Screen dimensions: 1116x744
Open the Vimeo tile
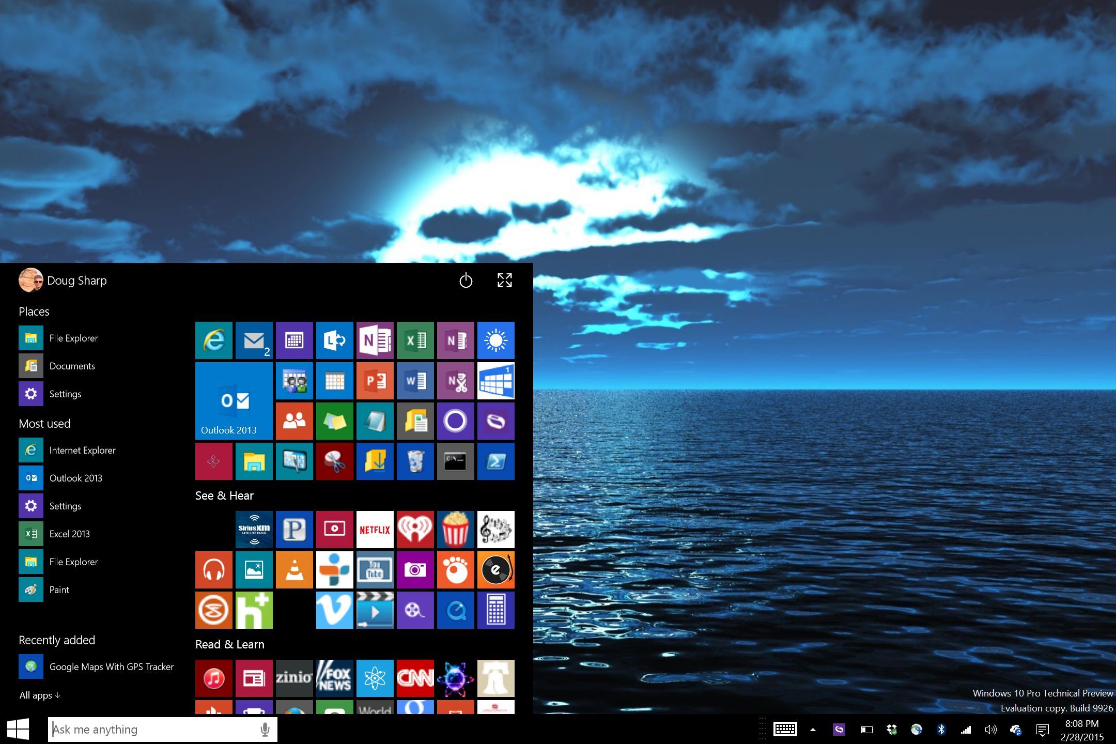[334, 610]
